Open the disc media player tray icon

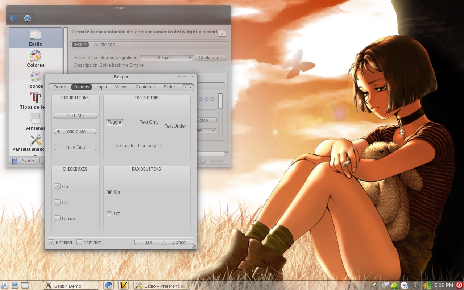coord(405,285)
